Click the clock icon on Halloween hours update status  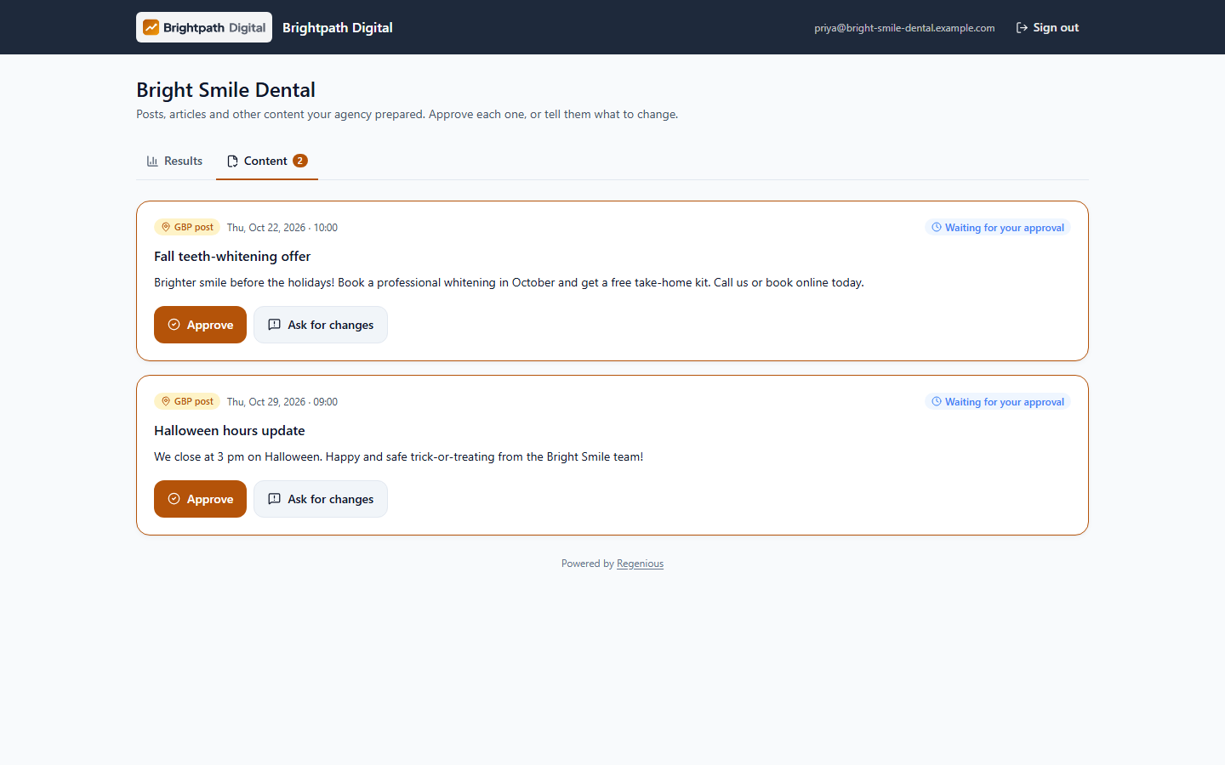tap(937, 401)
